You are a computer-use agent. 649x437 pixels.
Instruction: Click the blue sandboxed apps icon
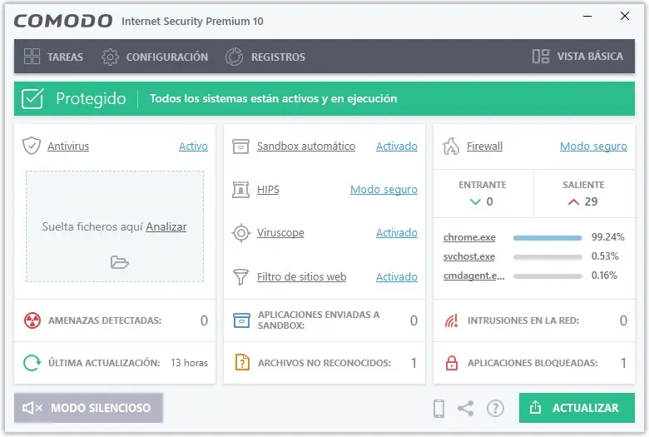242,320
